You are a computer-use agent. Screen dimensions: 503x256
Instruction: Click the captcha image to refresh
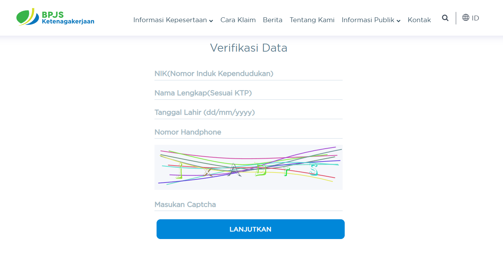[248, 167]
